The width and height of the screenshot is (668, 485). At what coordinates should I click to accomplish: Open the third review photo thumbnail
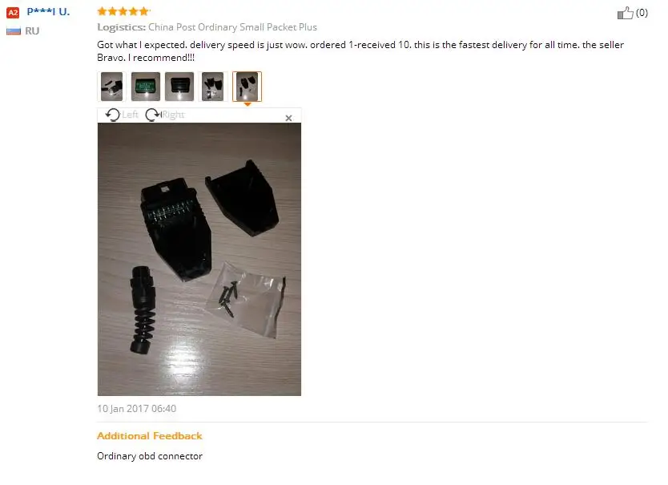click(179, 87)
